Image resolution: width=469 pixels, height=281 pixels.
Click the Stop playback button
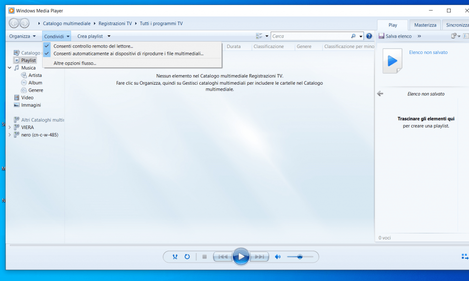(205, 257)
